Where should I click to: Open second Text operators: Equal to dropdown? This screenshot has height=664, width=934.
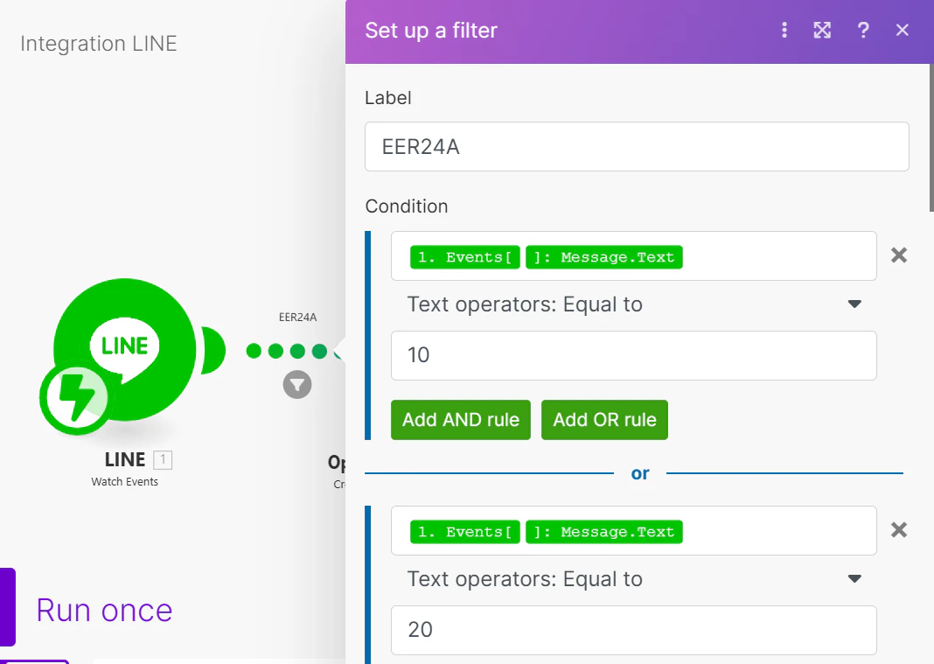pyautogui.click(x=634, y=579)
